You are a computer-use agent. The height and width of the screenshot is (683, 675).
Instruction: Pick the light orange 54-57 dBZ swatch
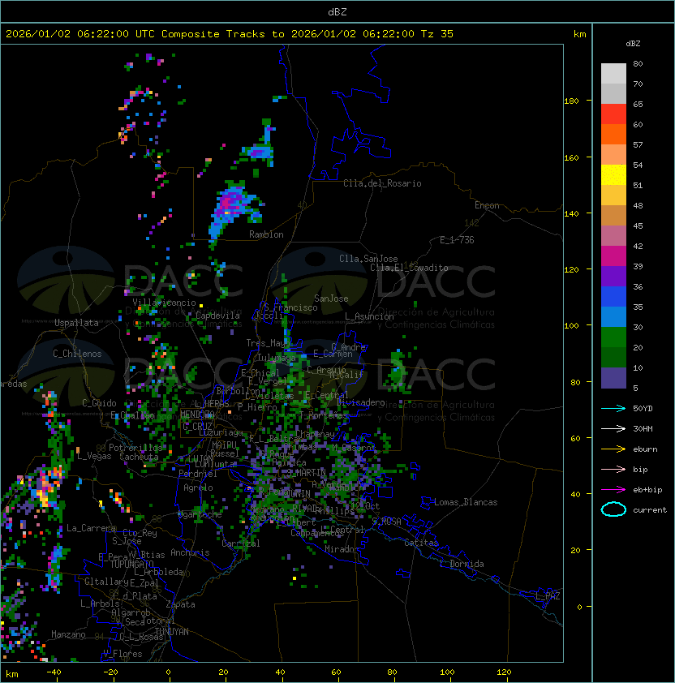point(613,155)
